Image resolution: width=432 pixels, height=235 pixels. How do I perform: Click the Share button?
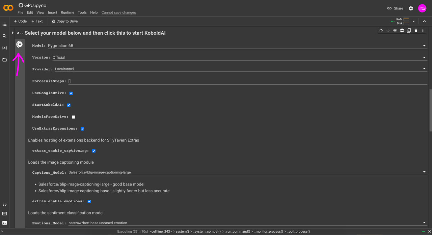point(395,8)
